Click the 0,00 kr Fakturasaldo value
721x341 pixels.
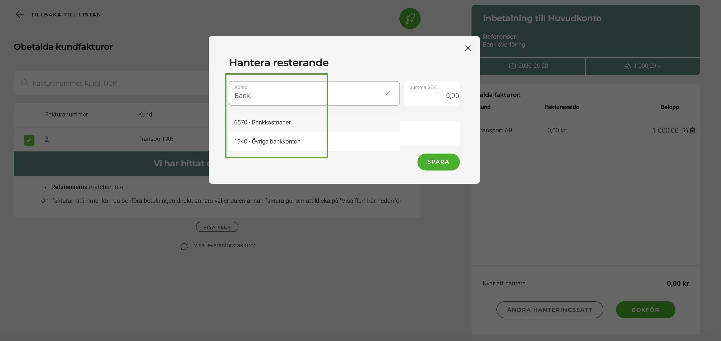pyautogui.click(x=556, y=130)
